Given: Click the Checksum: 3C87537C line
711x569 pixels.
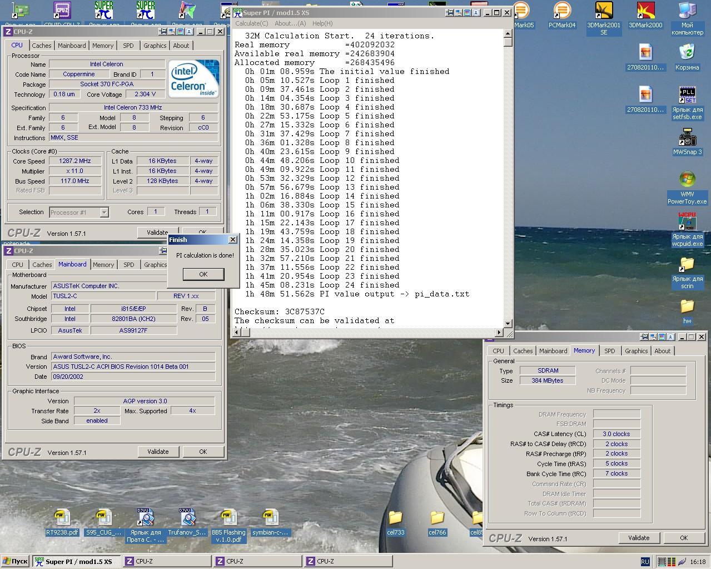Looking at the screenshot, I should (x=279, y=311).
